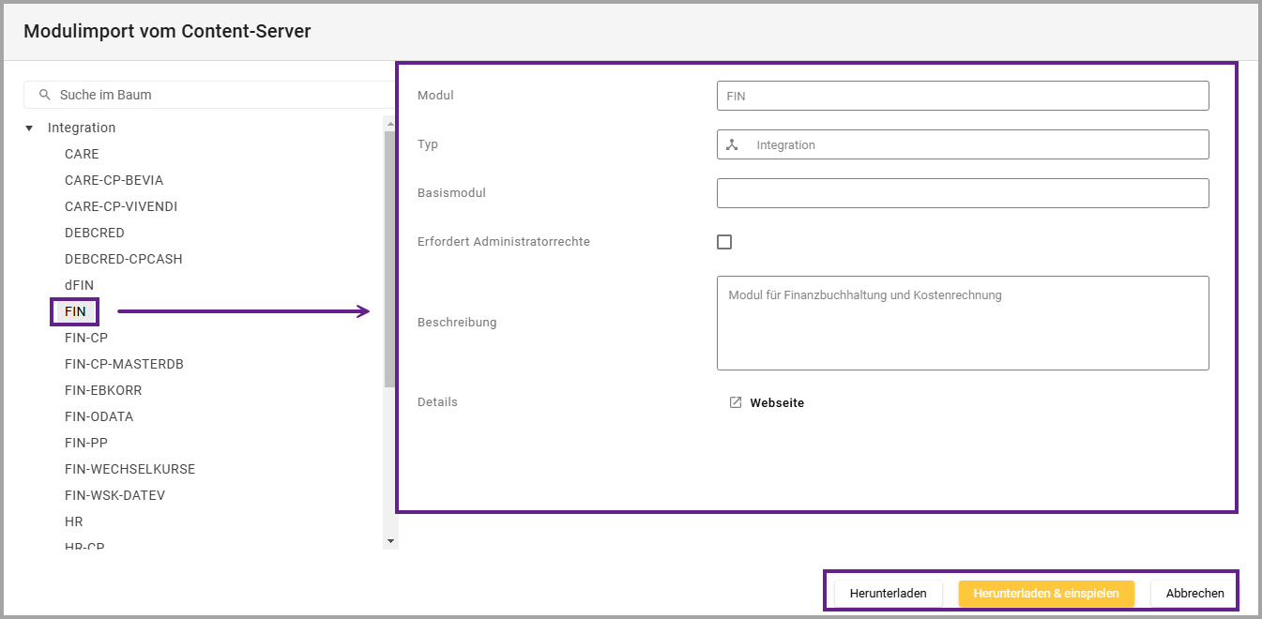Collapse the Integration tree node
This screenshot has width=1262, height=619.
point(29,128)
